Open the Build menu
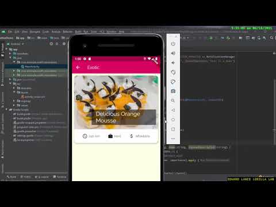 pos(78,32)
